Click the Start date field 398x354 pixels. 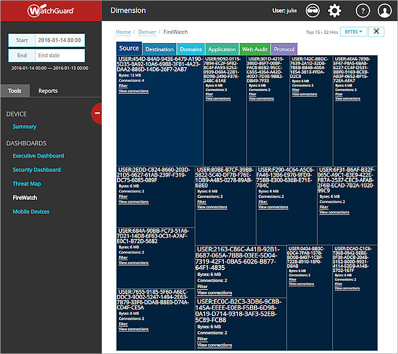60,40
